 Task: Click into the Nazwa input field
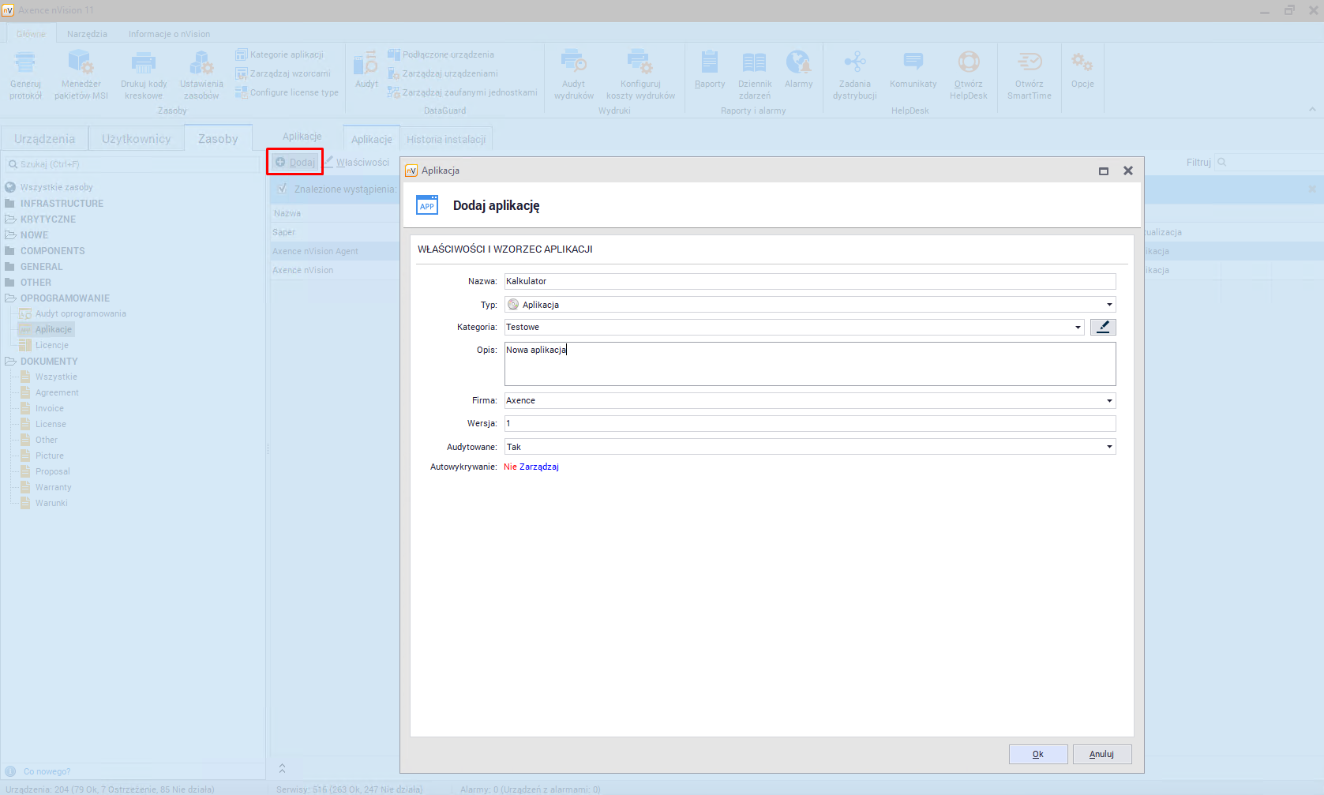coord(809,281)
